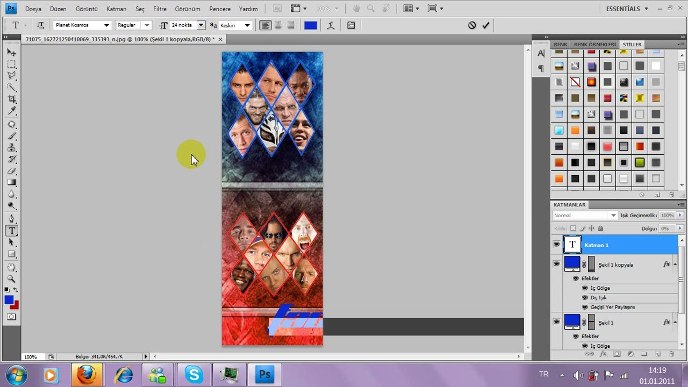The width and height of the screenshot is (688, 387).
Task: Select the Clone Stamp tool
Action: coord(11,147)
